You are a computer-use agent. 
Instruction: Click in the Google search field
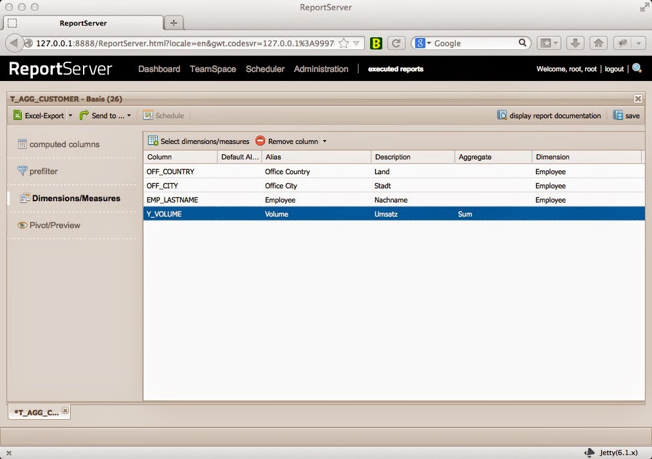(x=475, y=43)
